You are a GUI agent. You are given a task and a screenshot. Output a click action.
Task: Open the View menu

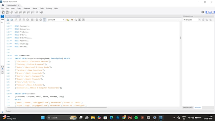coord(13,8)
